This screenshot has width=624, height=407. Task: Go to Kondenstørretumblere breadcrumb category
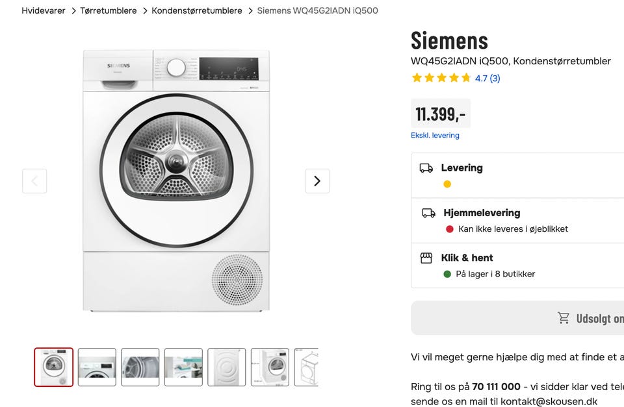click(197, 11)
